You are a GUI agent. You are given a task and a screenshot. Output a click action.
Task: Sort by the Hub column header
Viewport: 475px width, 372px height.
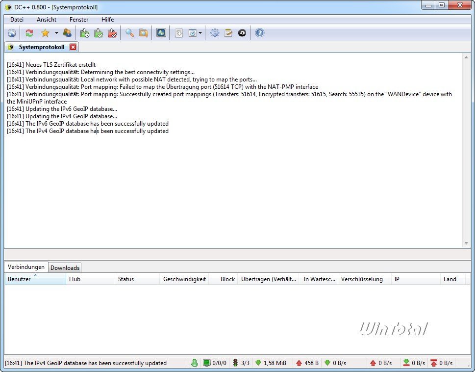(x=90, y=279)
